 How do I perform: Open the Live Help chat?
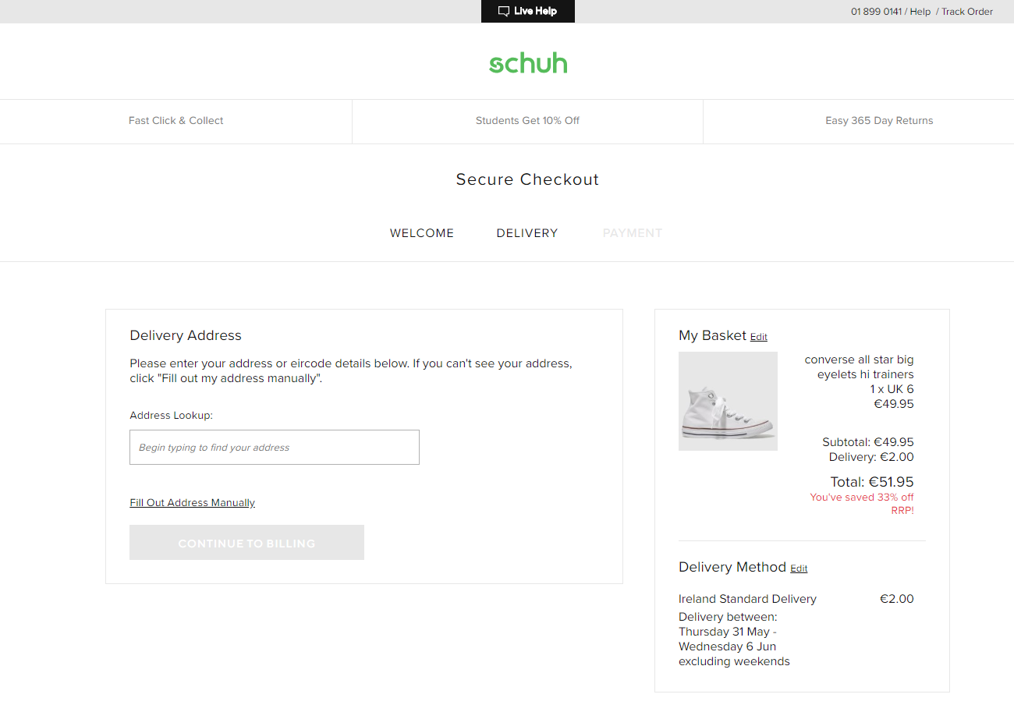click(x=528, y=11)
